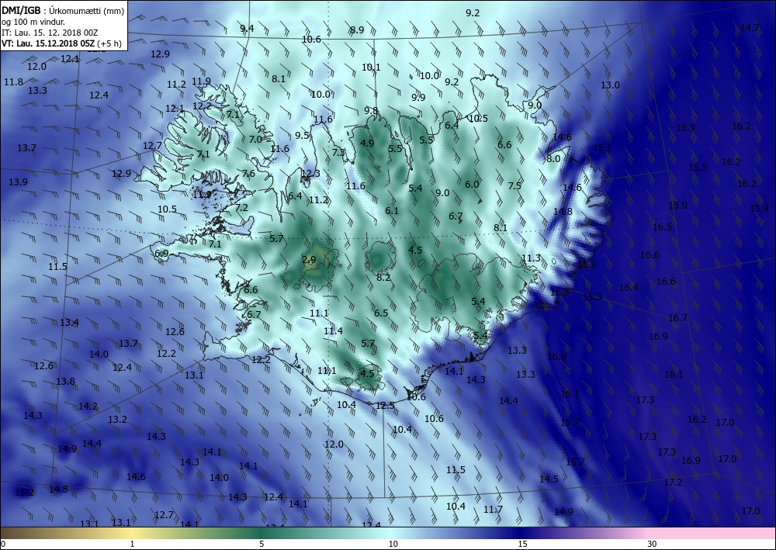Click the map value 6.0

pos(472,184)
